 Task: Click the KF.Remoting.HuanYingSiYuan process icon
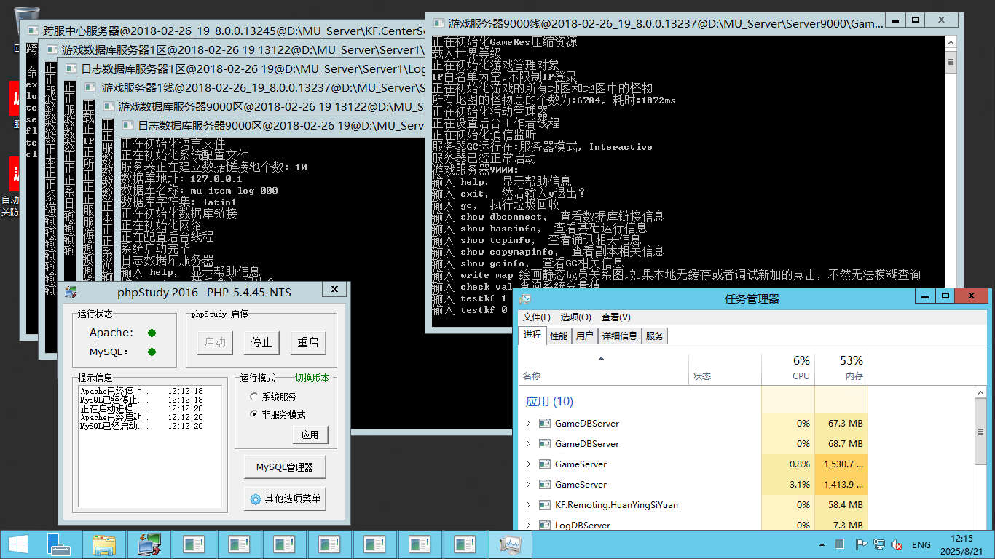click(x=544, y=504)
